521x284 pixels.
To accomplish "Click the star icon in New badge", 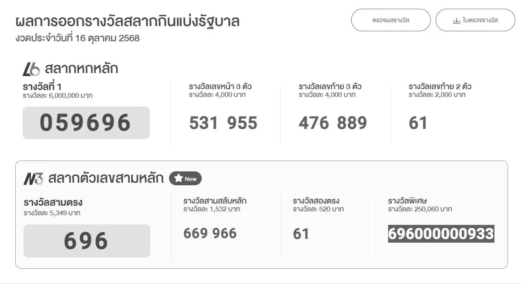I will click(x=178, y=178).
